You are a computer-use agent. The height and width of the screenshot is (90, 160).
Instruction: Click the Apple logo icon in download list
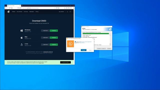click(x=22, y=38)
